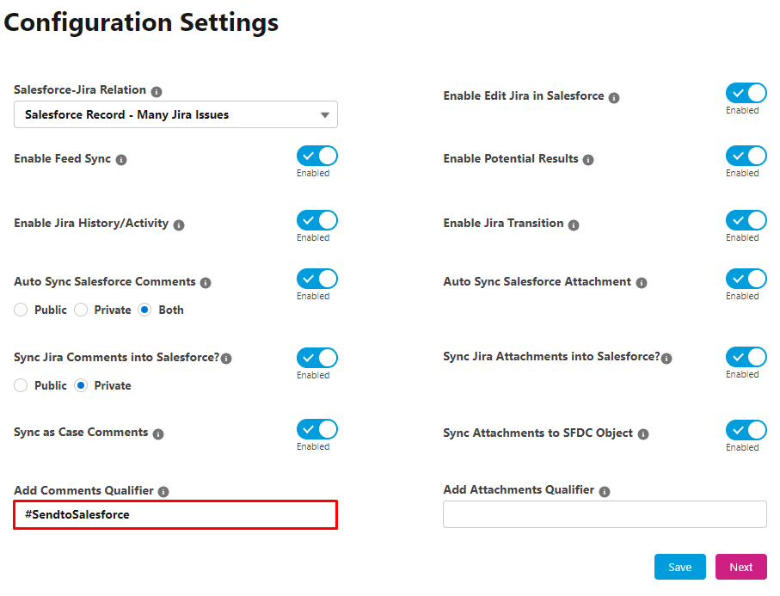The height and width of the screenshot is (596, 780).
Task: Disable the Enable Jira Transition toggle
Action: pyautogui.click(x=746, y=220)
